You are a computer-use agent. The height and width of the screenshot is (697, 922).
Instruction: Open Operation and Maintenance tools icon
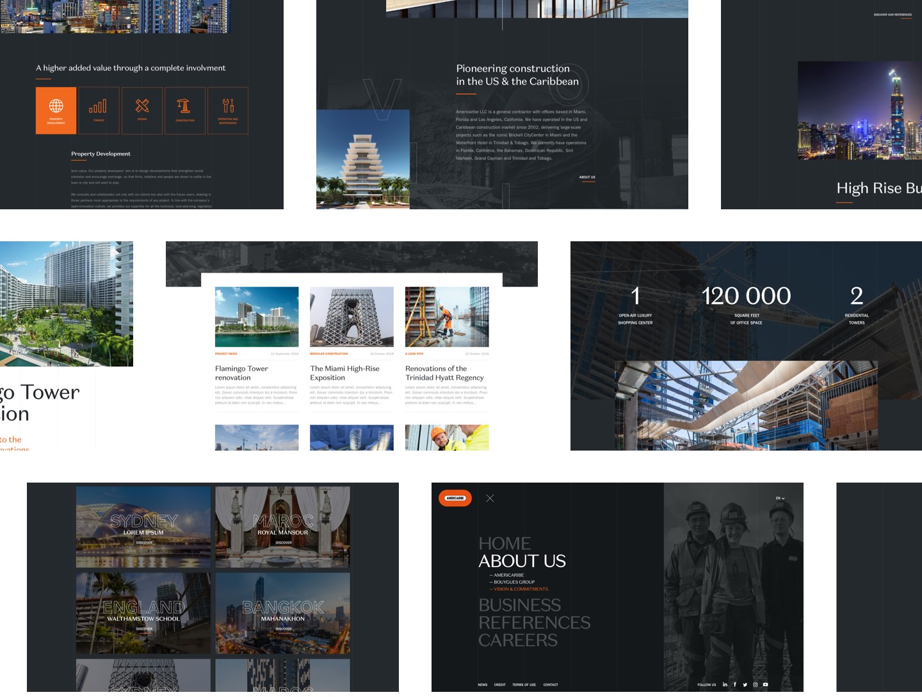click(x=228, y=106)
